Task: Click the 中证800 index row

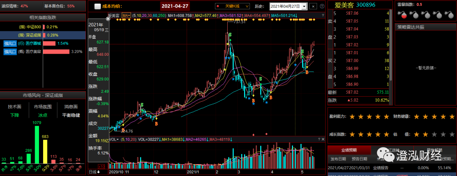Action: coord(43,27)
